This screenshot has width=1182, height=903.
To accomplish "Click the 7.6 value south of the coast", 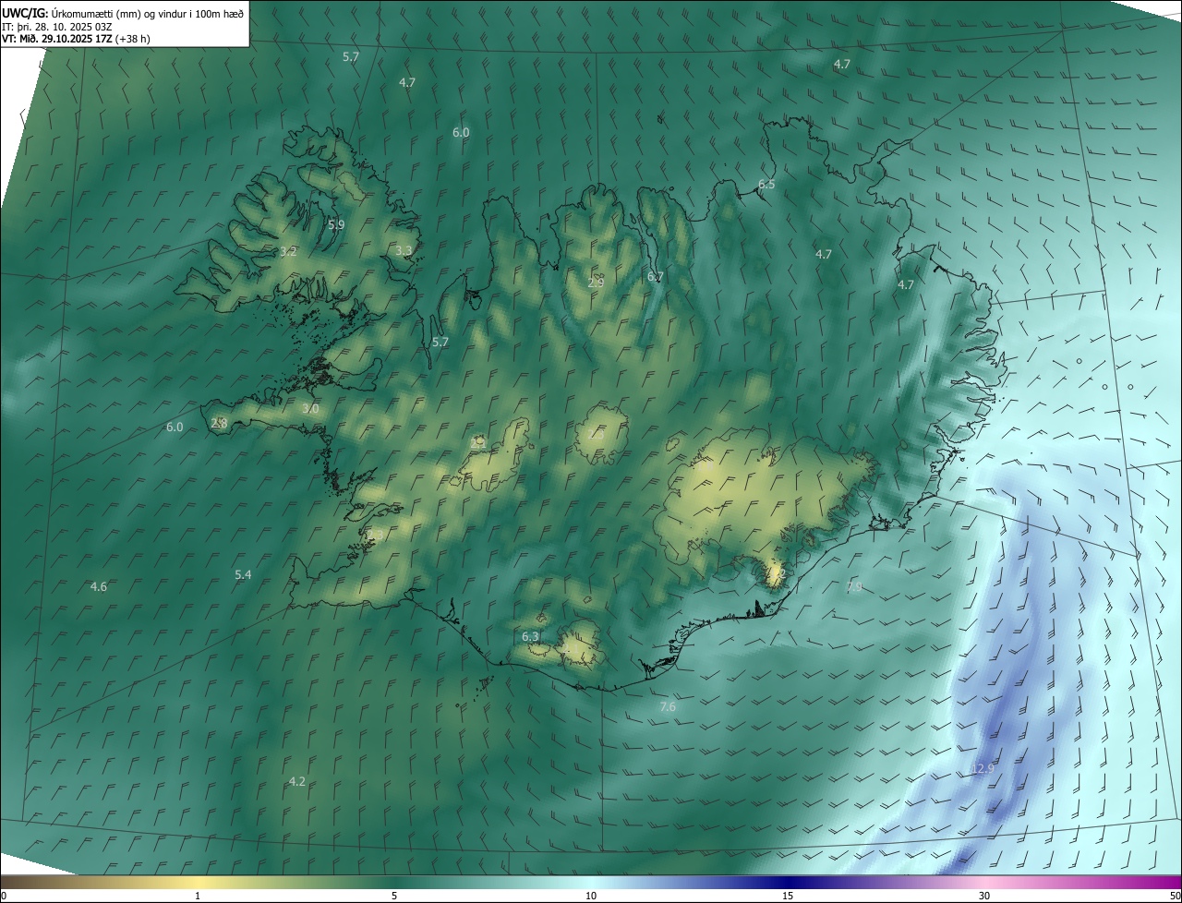I will tap(668, 707).
